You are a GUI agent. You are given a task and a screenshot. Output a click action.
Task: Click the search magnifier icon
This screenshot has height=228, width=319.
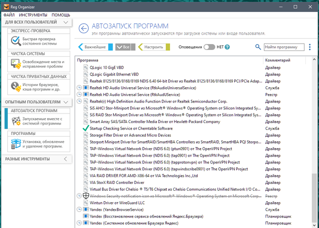[258, 47]
